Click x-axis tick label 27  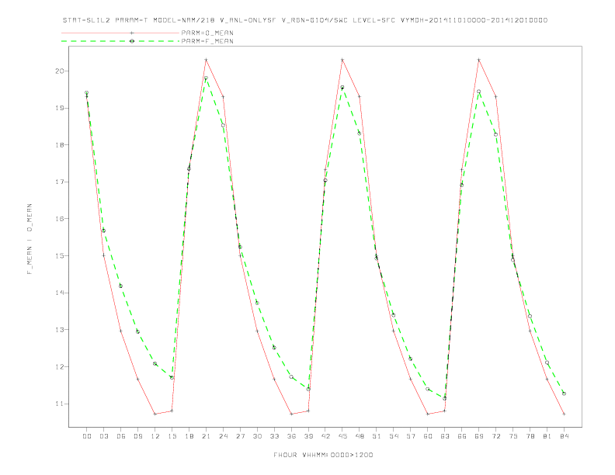pyautogui.click(x=240, y=436)
